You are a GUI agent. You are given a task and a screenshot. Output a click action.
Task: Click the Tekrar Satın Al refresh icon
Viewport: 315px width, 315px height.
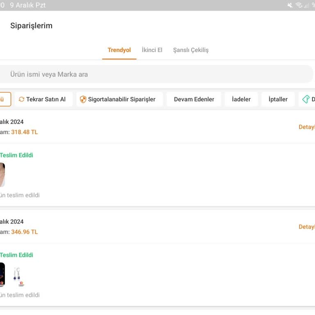click(x=21, y=99)
